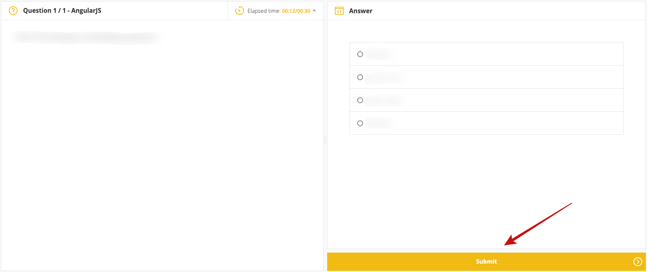Submit the answer

pos(486,261)
